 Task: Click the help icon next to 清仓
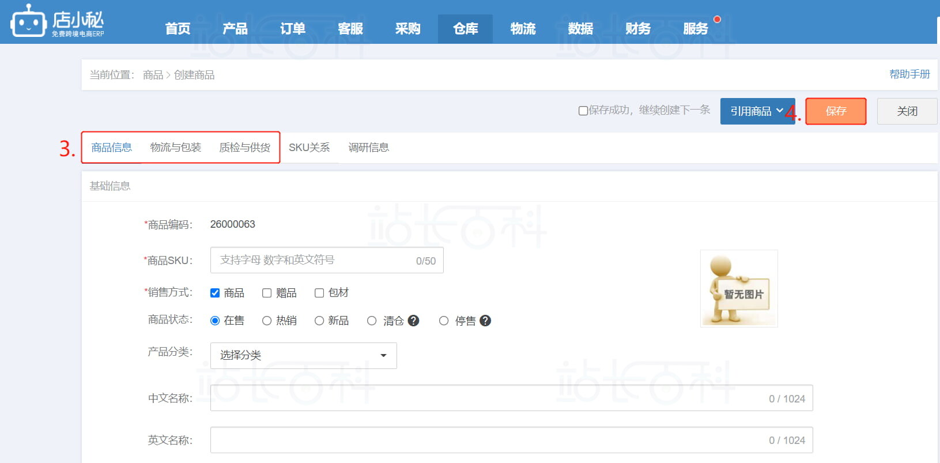(413, 321)
